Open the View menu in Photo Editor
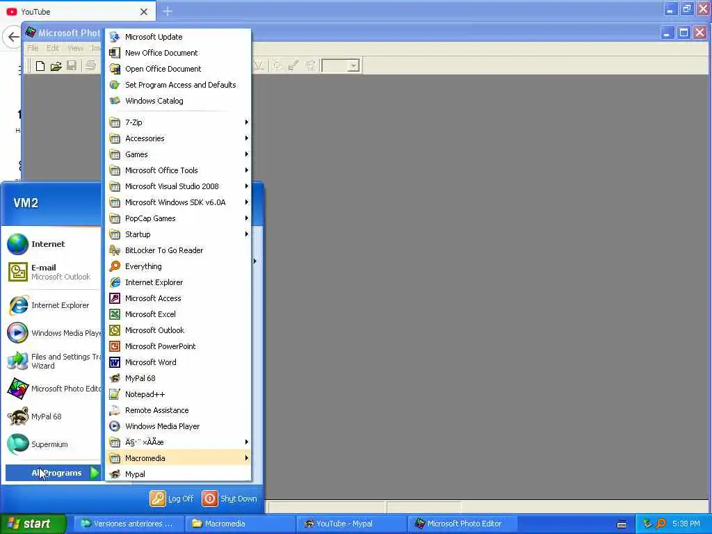Screen dimensions: 712x534 click(x=75, y=48)
